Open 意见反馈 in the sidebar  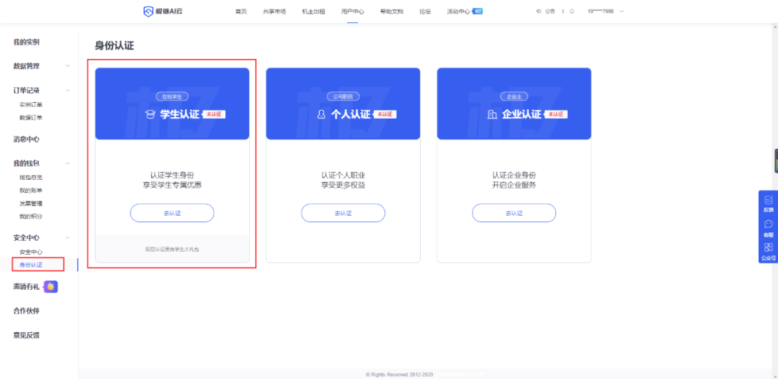[x=27, y=335]
